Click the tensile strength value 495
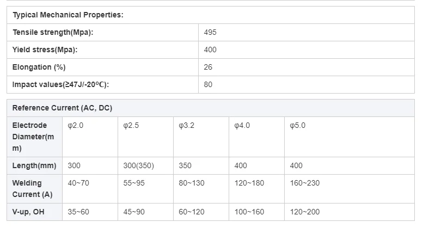 [210, 32]
